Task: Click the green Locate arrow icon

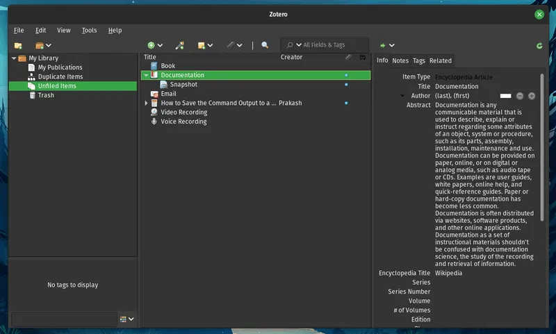Action: pyautogui.click(x=382, y=45)
